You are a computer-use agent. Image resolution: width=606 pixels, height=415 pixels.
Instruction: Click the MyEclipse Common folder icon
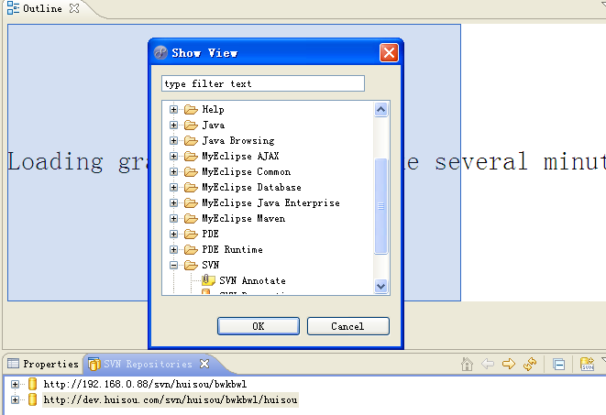pyautogui.click(x=191, y=172)
